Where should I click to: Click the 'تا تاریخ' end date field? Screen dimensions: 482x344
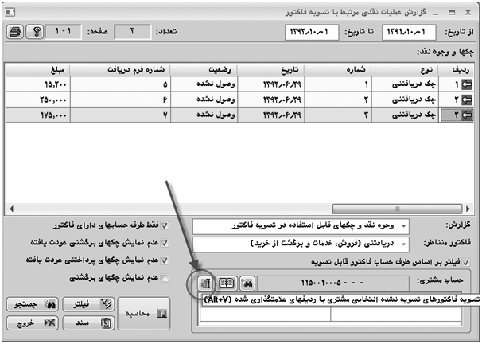pos(313,32)
